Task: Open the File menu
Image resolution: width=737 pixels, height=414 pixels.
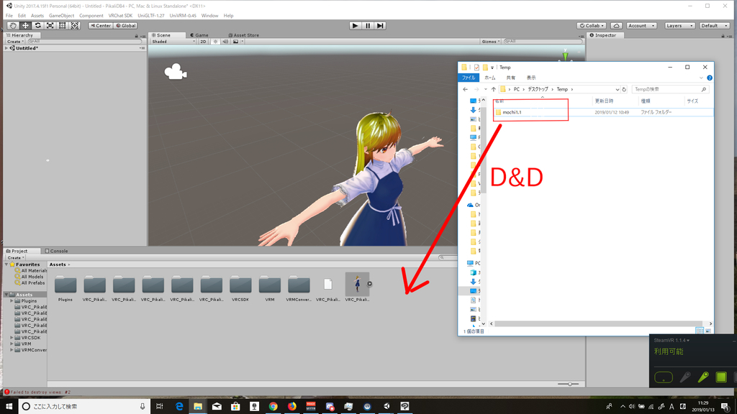Action: click(9, 16)
